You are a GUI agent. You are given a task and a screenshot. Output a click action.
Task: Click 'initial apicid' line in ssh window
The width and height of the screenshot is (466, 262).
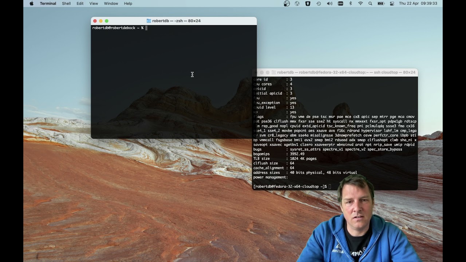272,94
